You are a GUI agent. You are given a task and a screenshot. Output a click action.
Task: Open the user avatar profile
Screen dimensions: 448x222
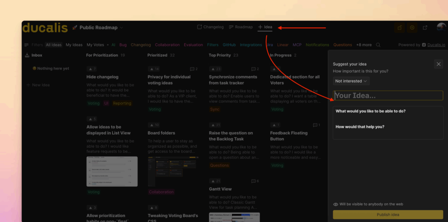tap(441, 28)
